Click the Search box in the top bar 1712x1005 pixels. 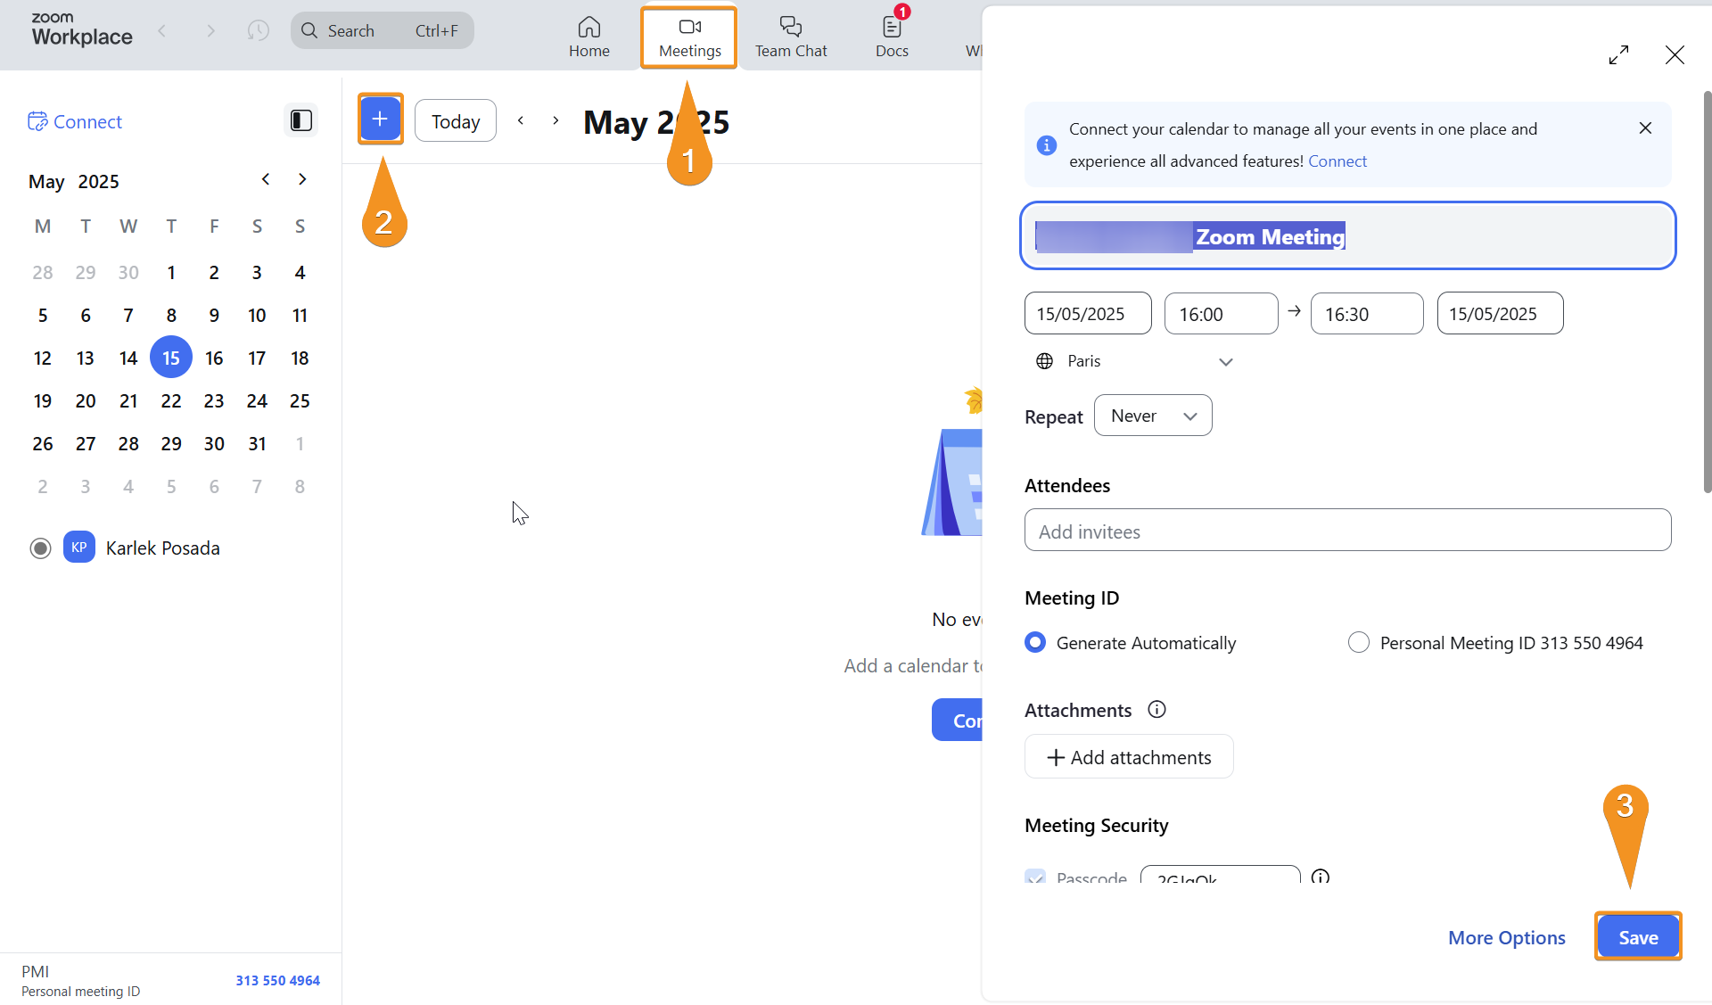pyautogui.click(x=383, y=30)
